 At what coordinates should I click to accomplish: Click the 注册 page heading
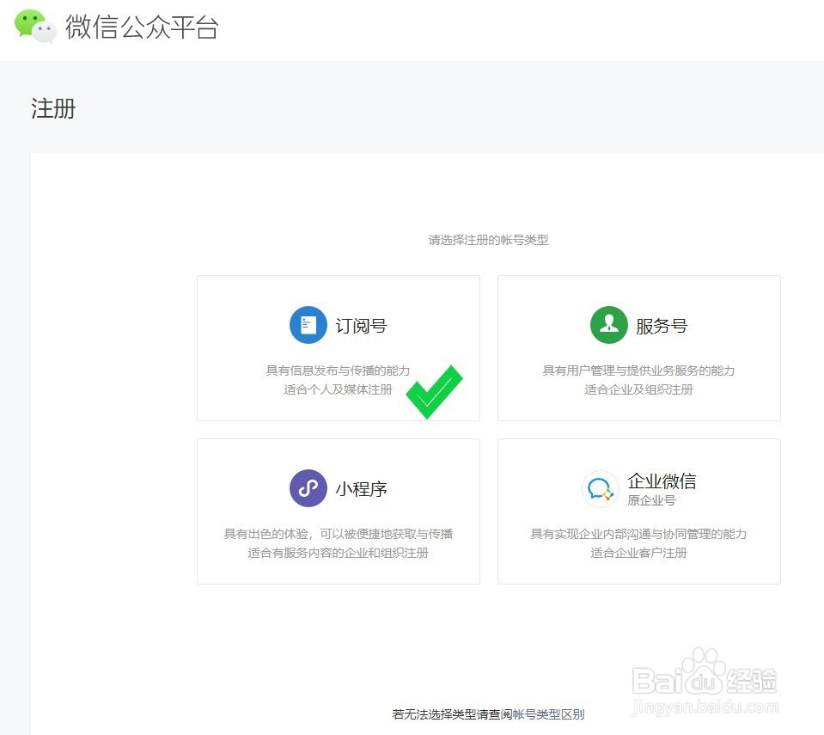point(53,109)
